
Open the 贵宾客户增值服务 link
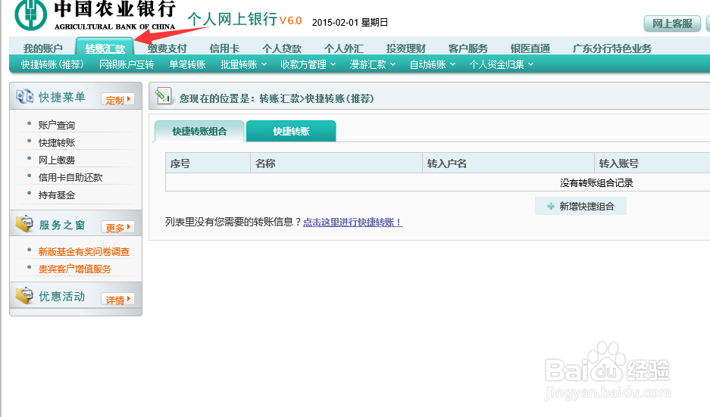click(x=75, y=269)
